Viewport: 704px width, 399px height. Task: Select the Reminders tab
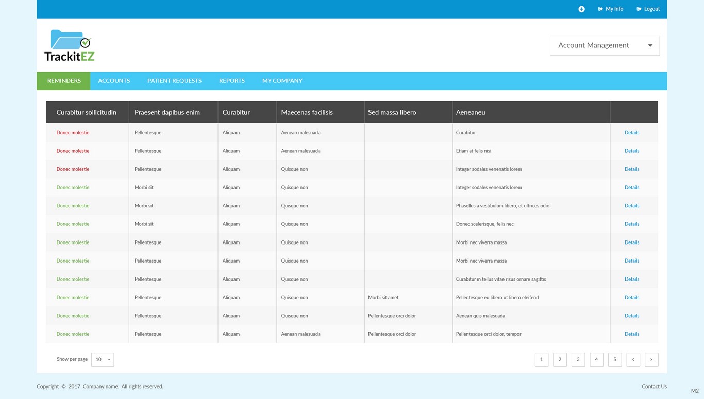coord(64,81)
